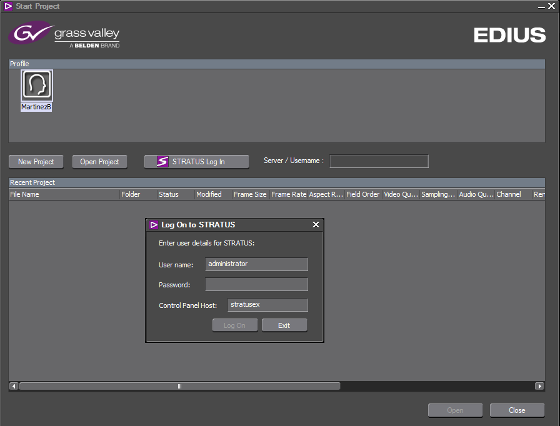560x426 pixels.
Task: Click the MartinezB profile name label
Action: (x=36, y=107)
